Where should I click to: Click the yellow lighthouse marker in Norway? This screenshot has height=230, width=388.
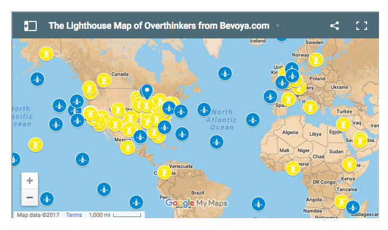316,59
